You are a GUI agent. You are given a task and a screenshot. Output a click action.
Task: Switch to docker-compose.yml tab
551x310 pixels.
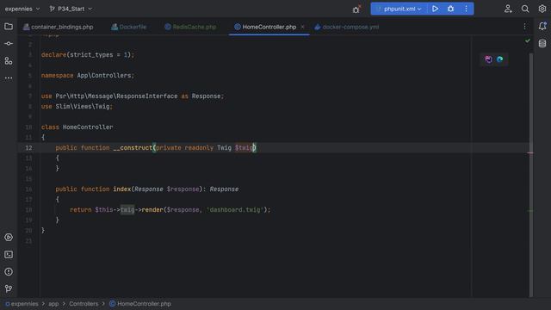[x=346, y=27]
